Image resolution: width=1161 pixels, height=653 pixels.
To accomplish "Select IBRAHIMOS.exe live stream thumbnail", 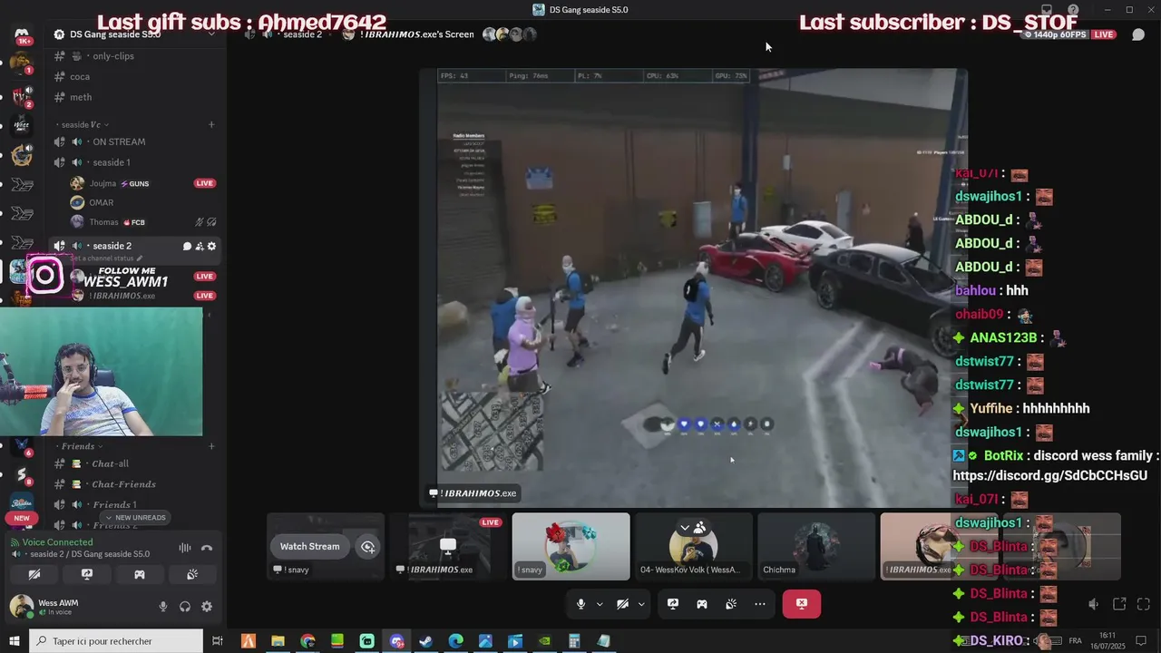I will pyautogui.click(x=448, y=546).
